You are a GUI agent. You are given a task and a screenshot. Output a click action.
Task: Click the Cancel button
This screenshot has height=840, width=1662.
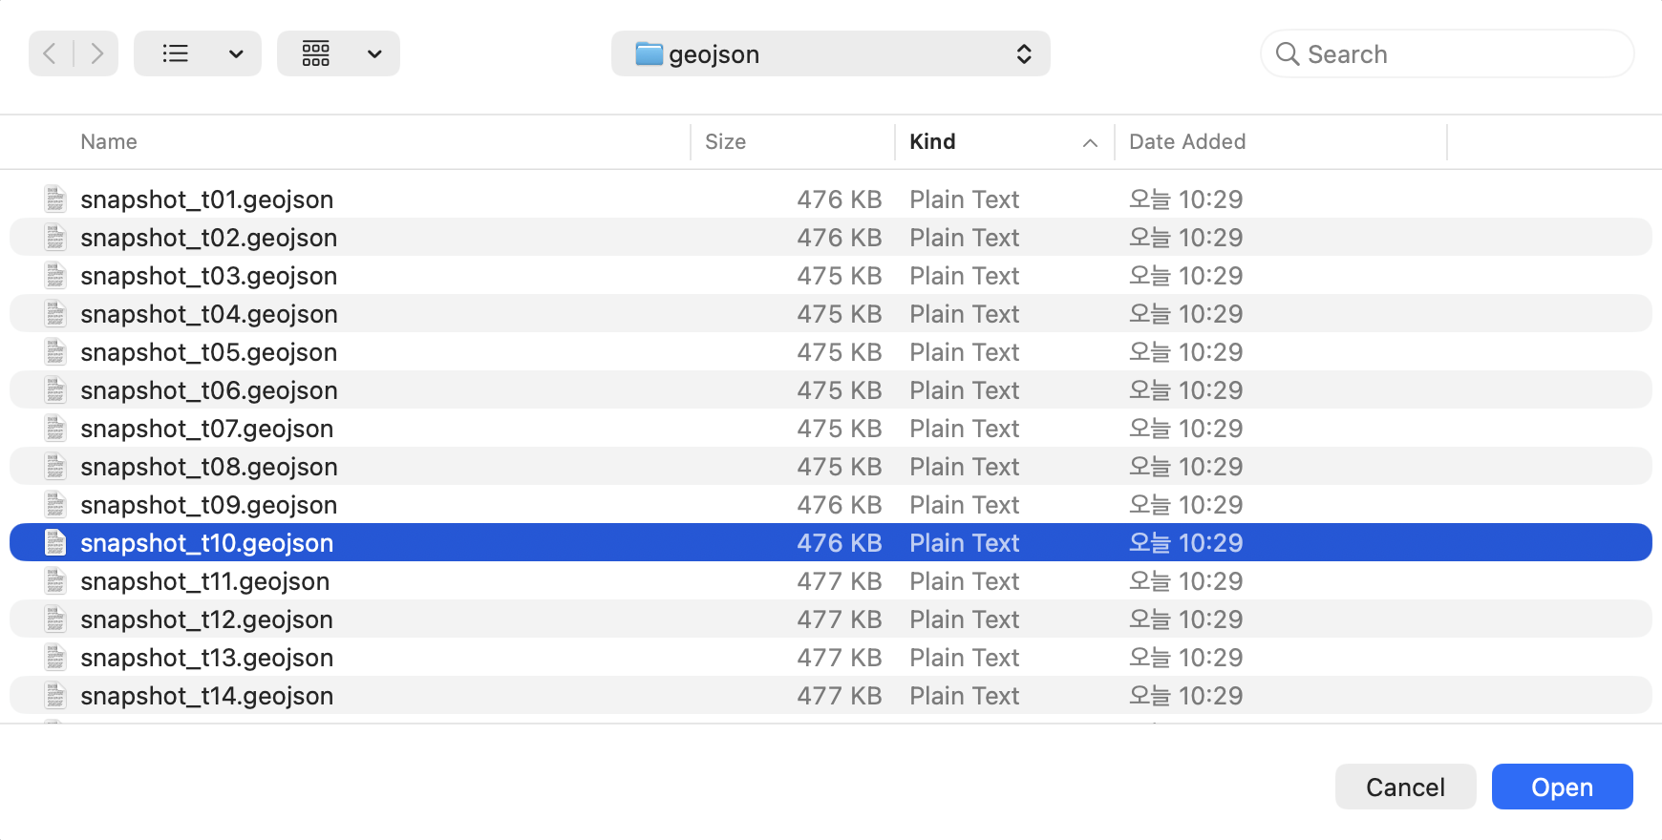(x=1404, y=787)
